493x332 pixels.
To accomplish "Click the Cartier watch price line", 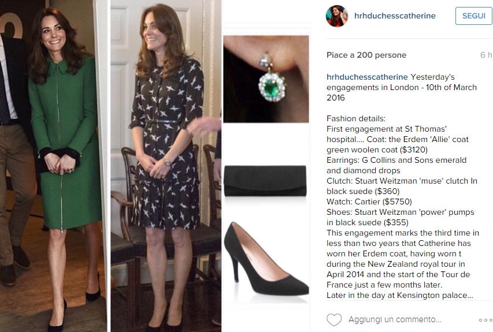I will pos(369,202).
